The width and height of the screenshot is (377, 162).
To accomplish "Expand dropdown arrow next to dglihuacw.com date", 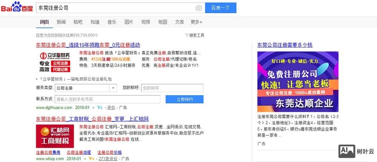I will pyautogui.click(x=93, y=108).
